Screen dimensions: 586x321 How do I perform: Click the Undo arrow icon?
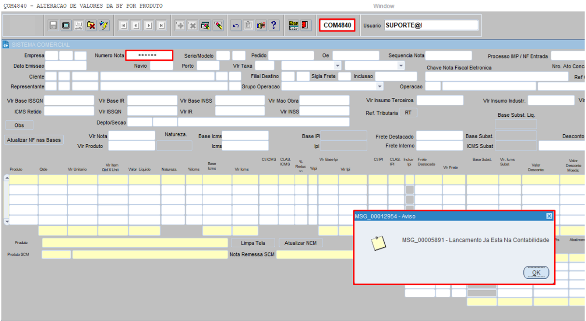tap(236, 26)
